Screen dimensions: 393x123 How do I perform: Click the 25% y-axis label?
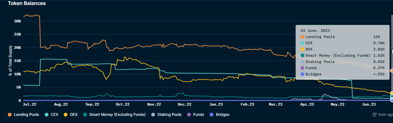(x=17, y=34)
